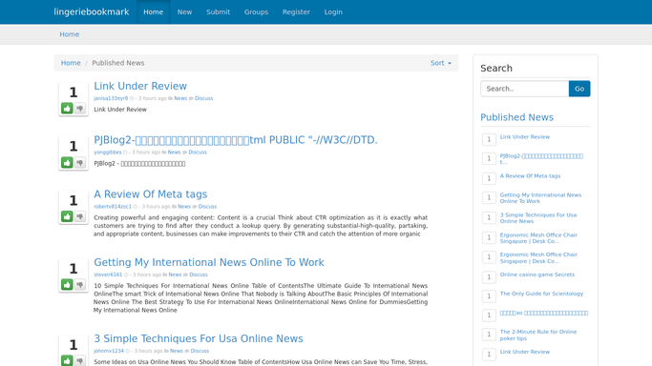This screenshot has height=366, width=652.
Task: Go to the Groups page
Action: point(256,12)
